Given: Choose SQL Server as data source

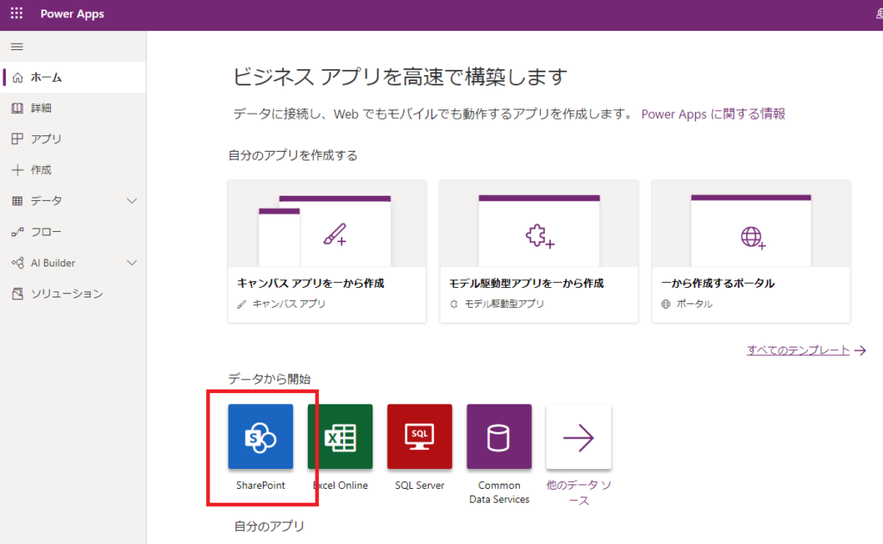Looking at the screenshot, I should 419,436.
